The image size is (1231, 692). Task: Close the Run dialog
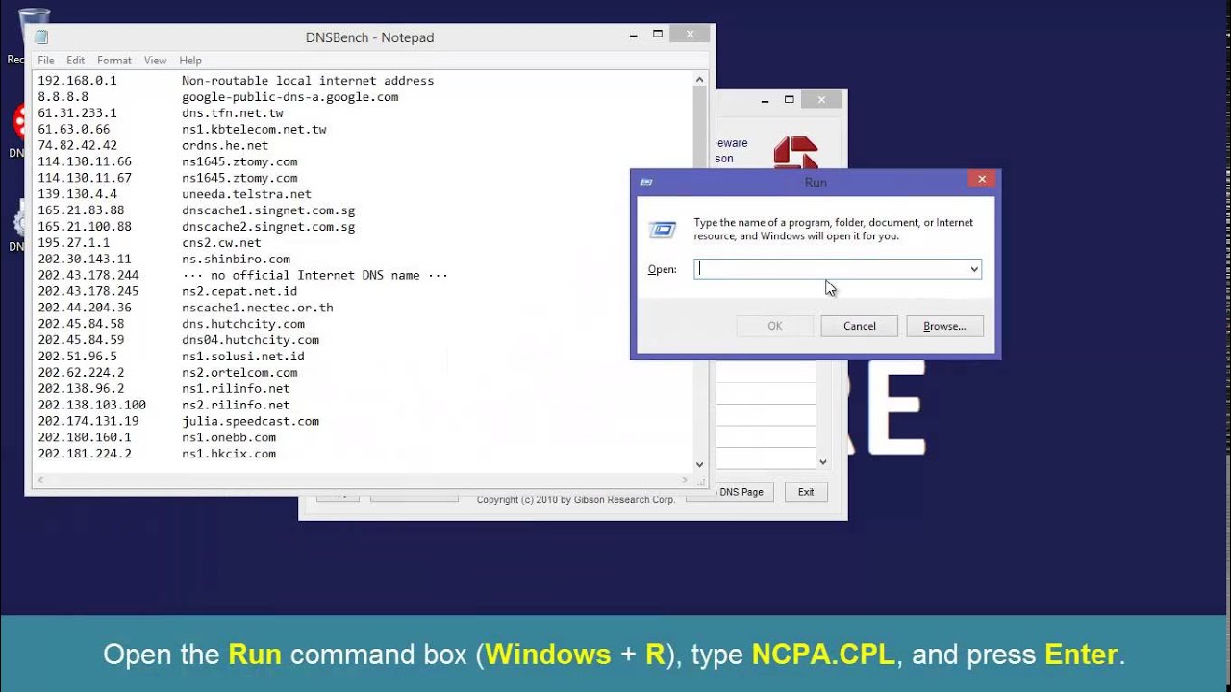click(981, 179)
